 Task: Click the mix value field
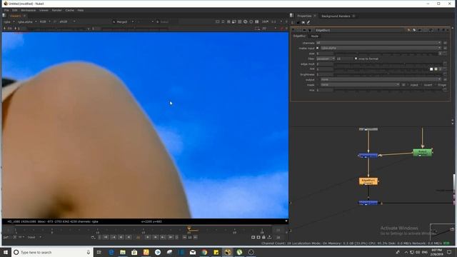pos(325,91)
